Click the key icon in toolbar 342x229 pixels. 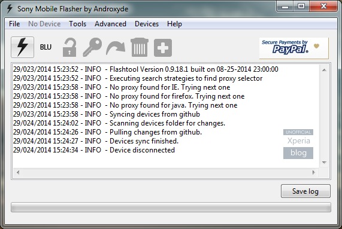(92, 47)
